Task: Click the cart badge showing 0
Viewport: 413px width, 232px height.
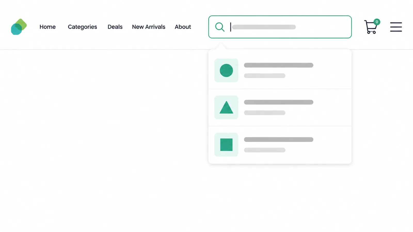Action: (377, 22)
